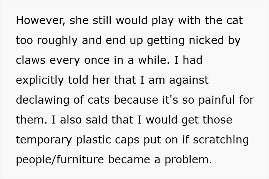Click the word "declawing"

[43, 100]
